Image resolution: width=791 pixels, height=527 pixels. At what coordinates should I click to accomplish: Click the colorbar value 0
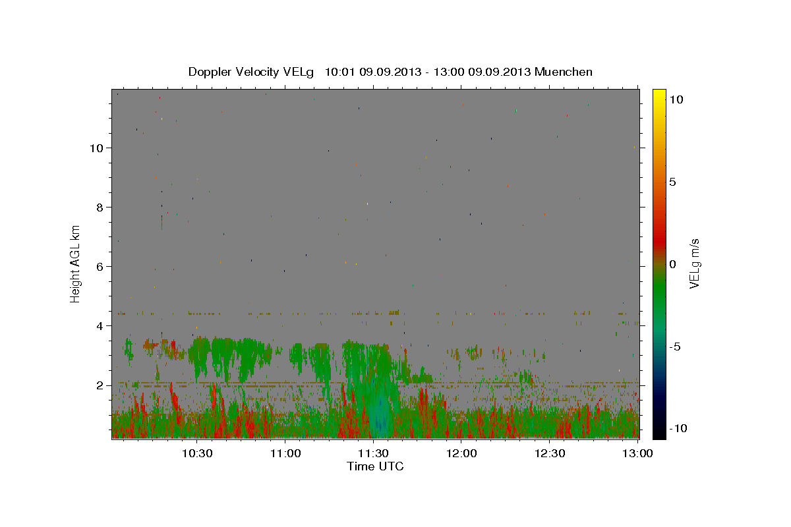(x=672, y=264)
